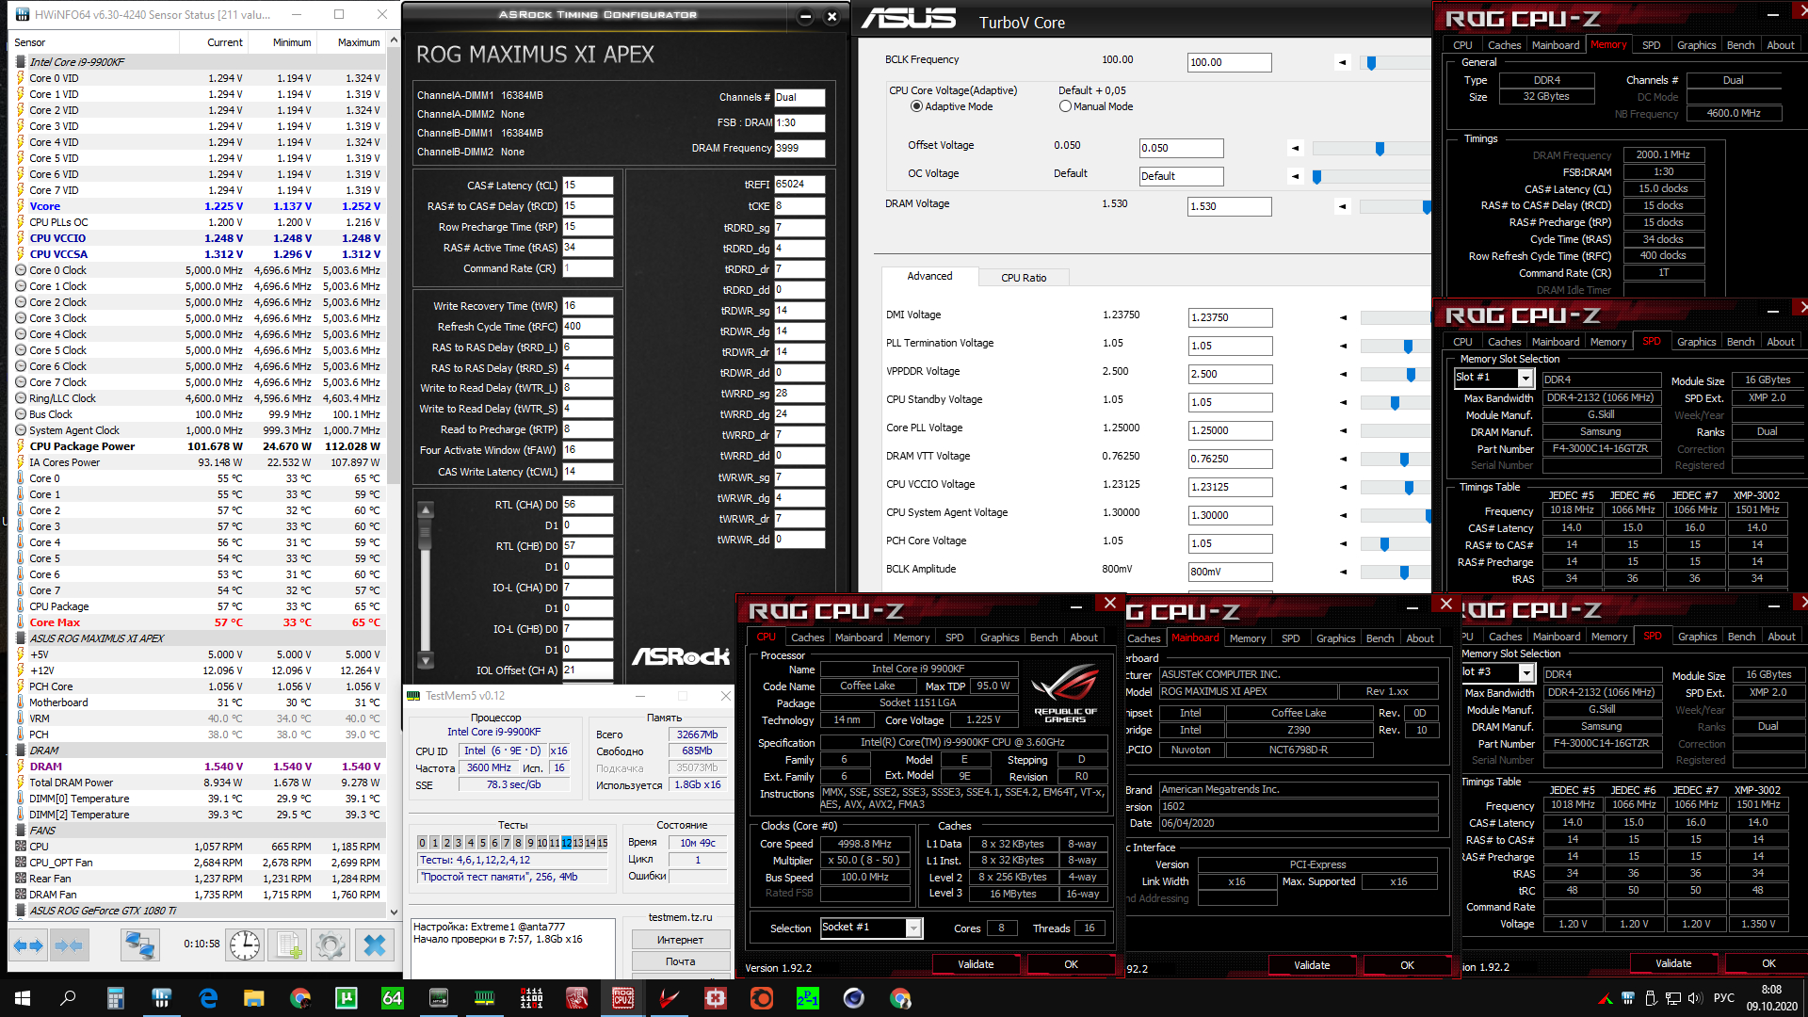Click HWiNFO expand layout arrows icon

click(27, 944)
